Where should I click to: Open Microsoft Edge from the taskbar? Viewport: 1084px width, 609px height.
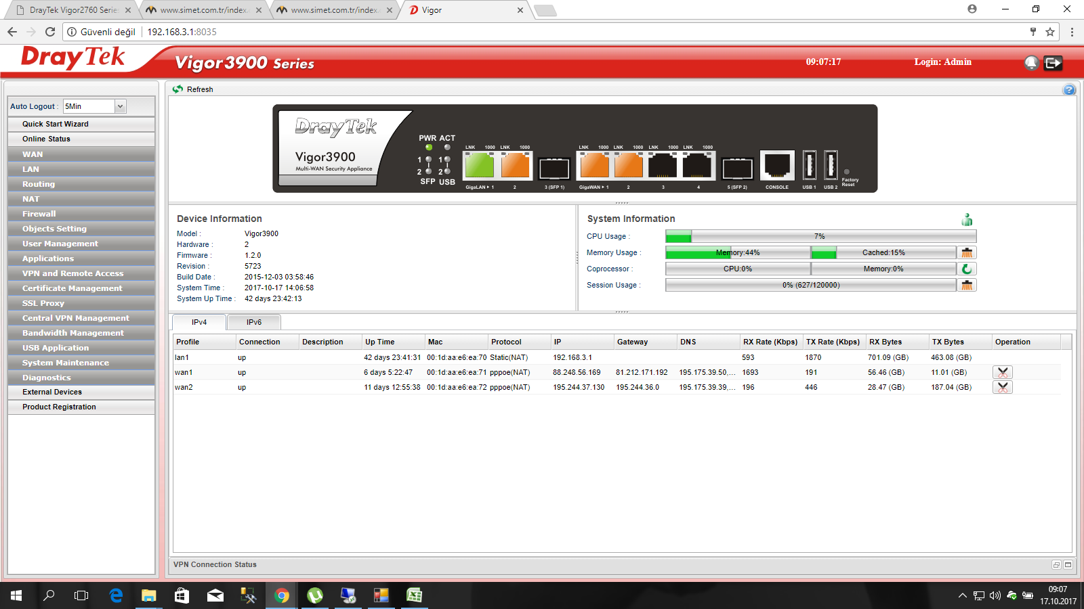click(116, 595)
